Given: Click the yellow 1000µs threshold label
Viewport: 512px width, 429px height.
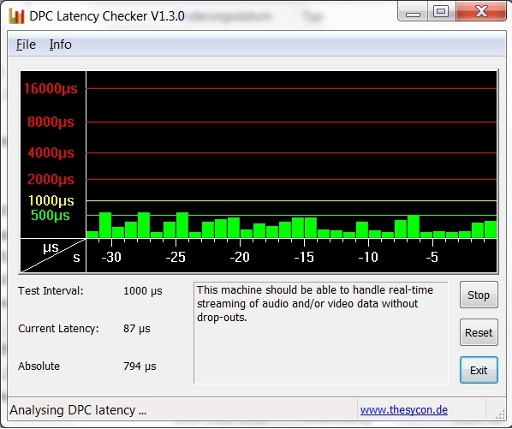Looking at the screenshot, I should (x=51, y=200).
